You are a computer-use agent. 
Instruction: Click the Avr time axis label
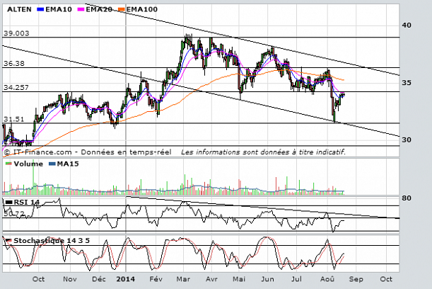point(211,279)
